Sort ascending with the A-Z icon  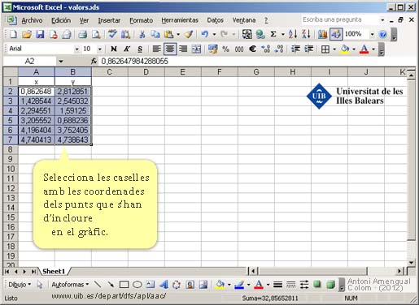293,34
